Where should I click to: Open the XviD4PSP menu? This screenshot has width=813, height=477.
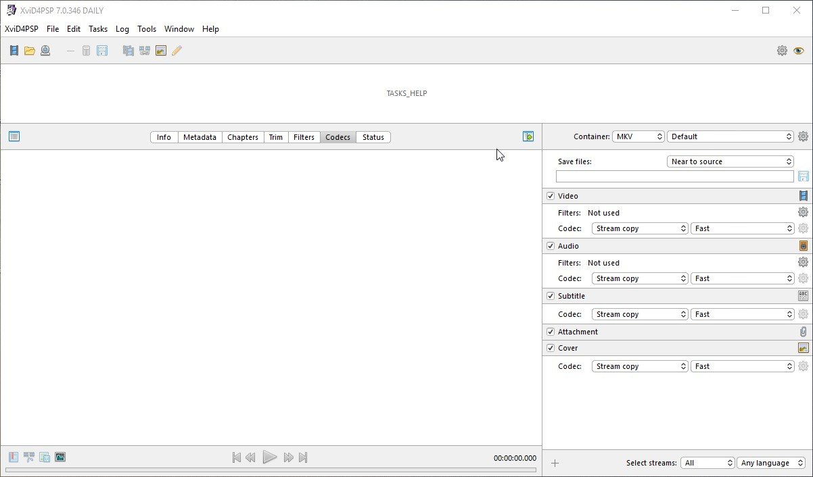pyautogui.click(x=22, y=29)
